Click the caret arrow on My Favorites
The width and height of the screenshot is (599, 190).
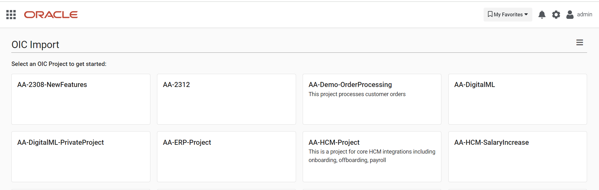pos(526,14)
